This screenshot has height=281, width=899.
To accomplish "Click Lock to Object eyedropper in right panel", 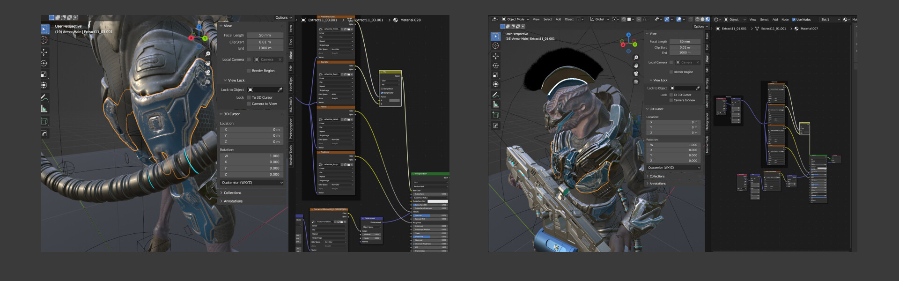I will [x=697, y=88].
